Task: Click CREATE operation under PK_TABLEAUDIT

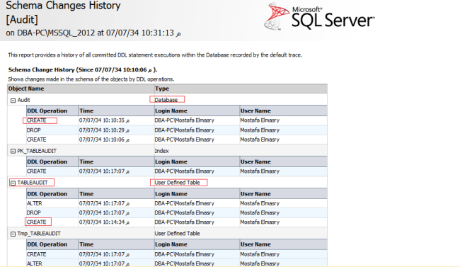Action: [x=36, y=171]
